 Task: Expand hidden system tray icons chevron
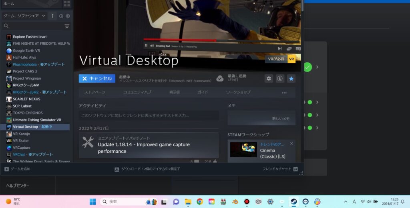(346, 202)
